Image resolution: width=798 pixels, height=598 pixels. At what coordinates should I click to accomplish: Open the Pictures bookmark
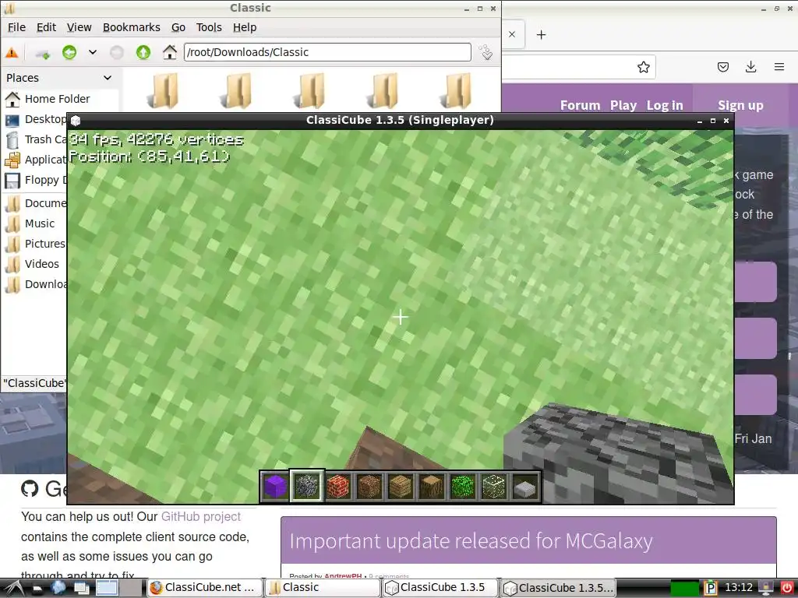click(36, 244)
